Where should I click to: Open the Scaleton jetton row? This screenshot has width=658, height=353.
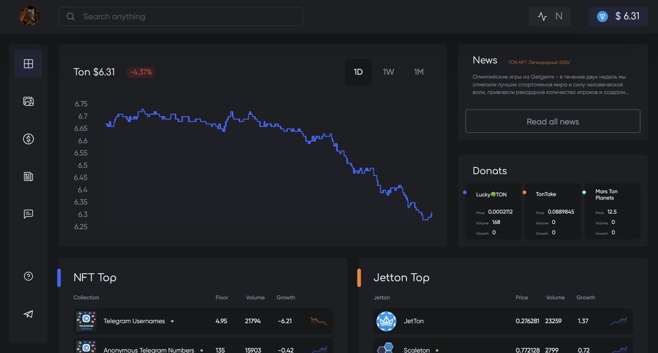(x=503, y=346)
